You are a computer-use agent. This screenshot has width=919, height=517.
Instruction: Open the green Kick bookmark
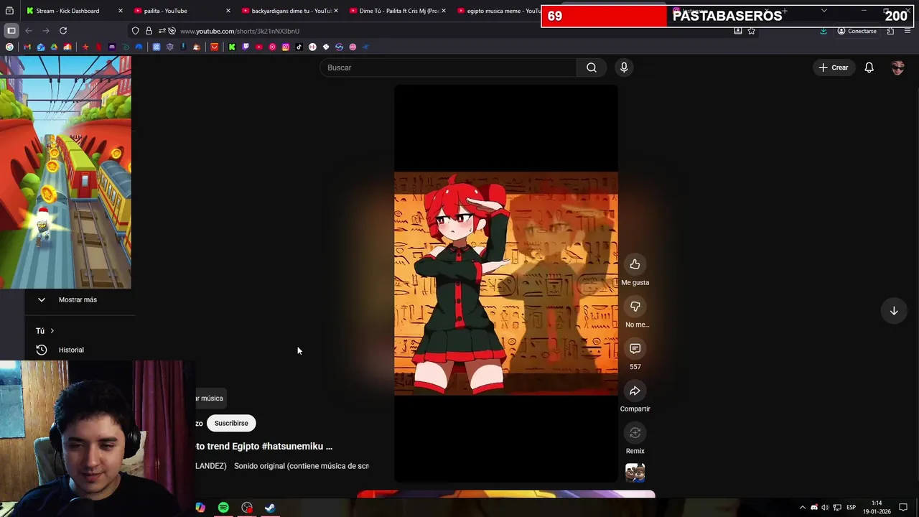point(232,47)
